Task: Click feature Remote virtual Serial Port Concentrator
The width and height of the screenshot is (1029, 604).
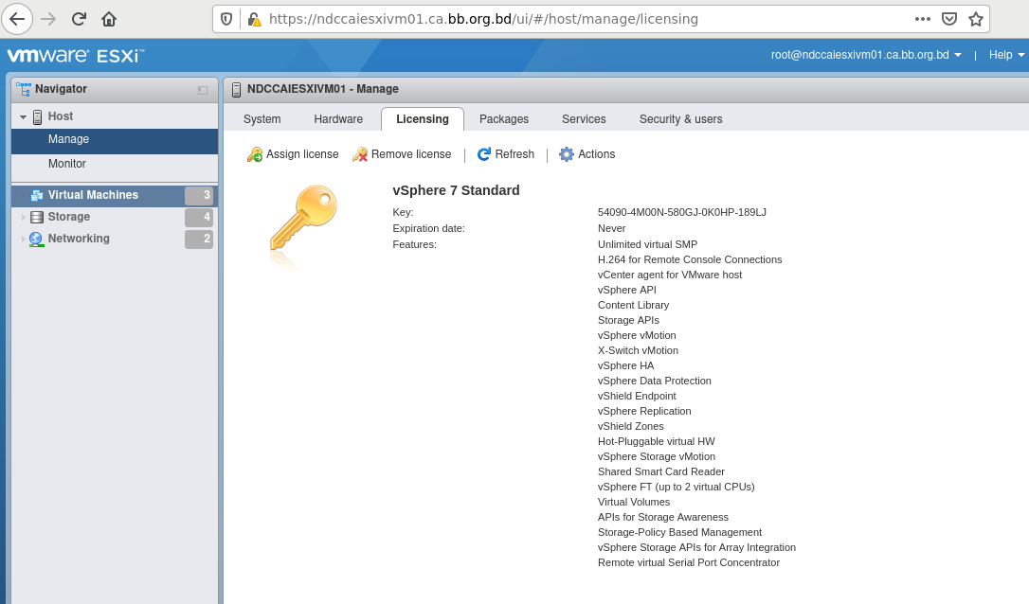Action: click(x=689, y=562)
